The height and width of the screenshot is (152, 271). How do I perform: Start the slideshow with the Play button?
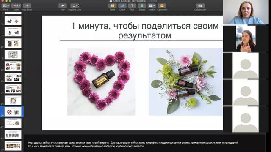coord(63,5)
